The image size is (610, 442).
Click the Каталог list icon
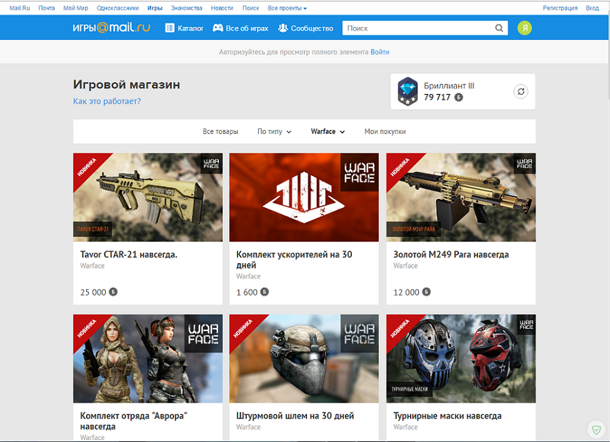click(x=169, y=28)
